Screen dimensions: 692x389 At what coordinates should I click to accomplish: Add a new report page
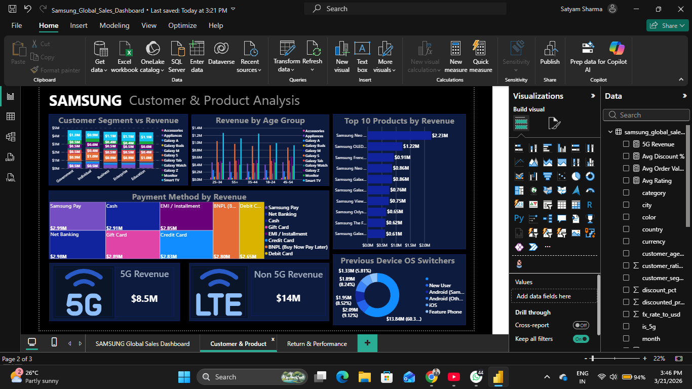[367, 343]
